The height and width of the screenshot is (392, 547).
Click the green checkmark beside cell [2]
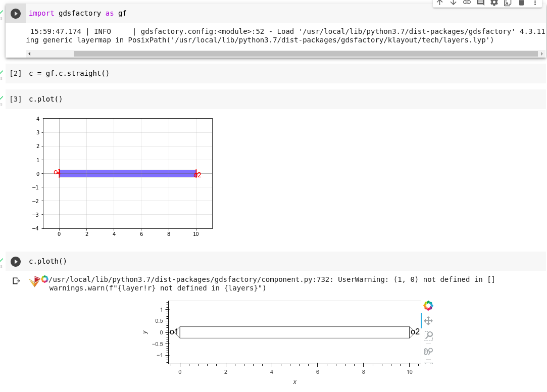[3, 71]
